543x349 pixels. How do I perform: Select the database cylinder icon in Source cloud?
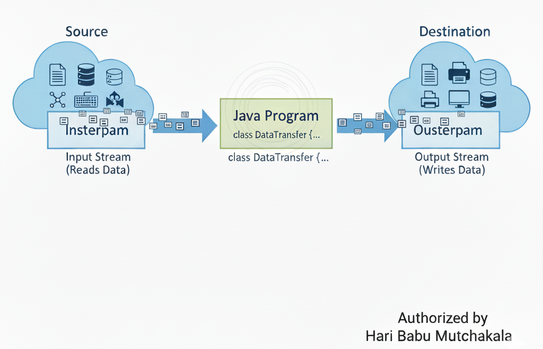[114, 75]
